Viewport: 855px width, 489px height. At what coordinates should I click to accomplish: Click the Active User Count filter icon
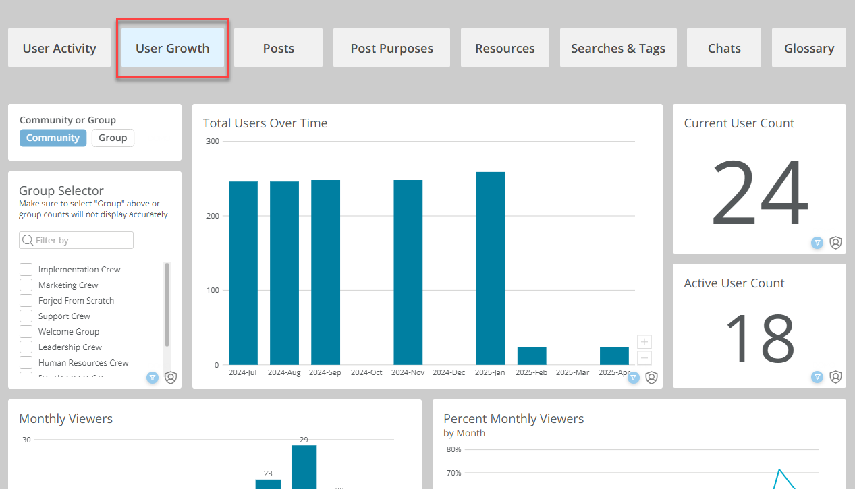[817, 376]
